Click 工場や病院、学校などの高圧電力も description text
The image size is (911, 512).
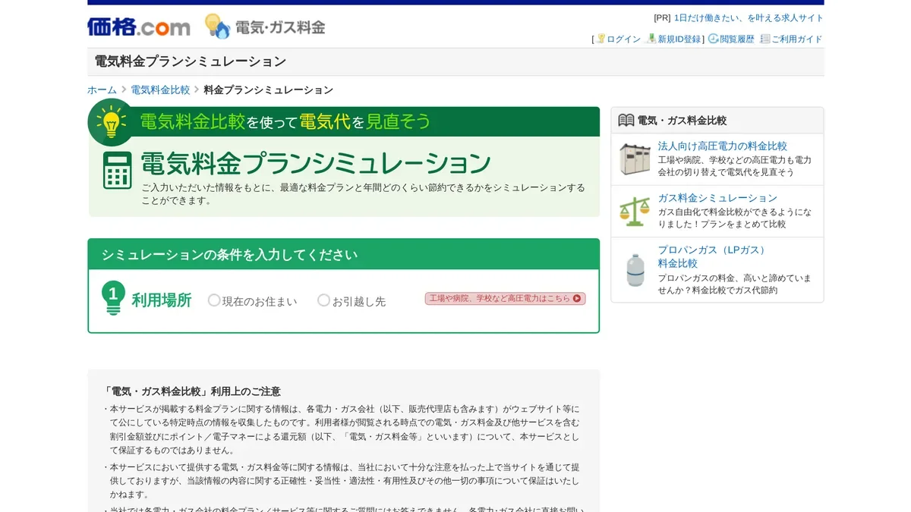735,166
